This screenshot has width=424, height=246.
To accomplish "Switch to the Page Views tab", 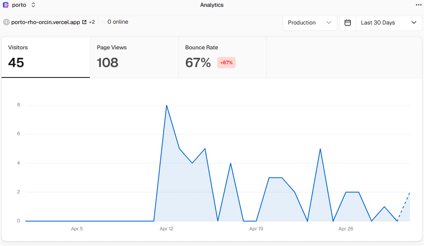I will tap(134, 57).
